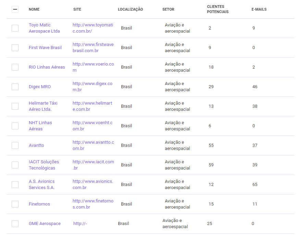Screen dimensions: 301x235
Task: Click e-mails count 38 for Helimarte
Action: (x=255, y=106)
